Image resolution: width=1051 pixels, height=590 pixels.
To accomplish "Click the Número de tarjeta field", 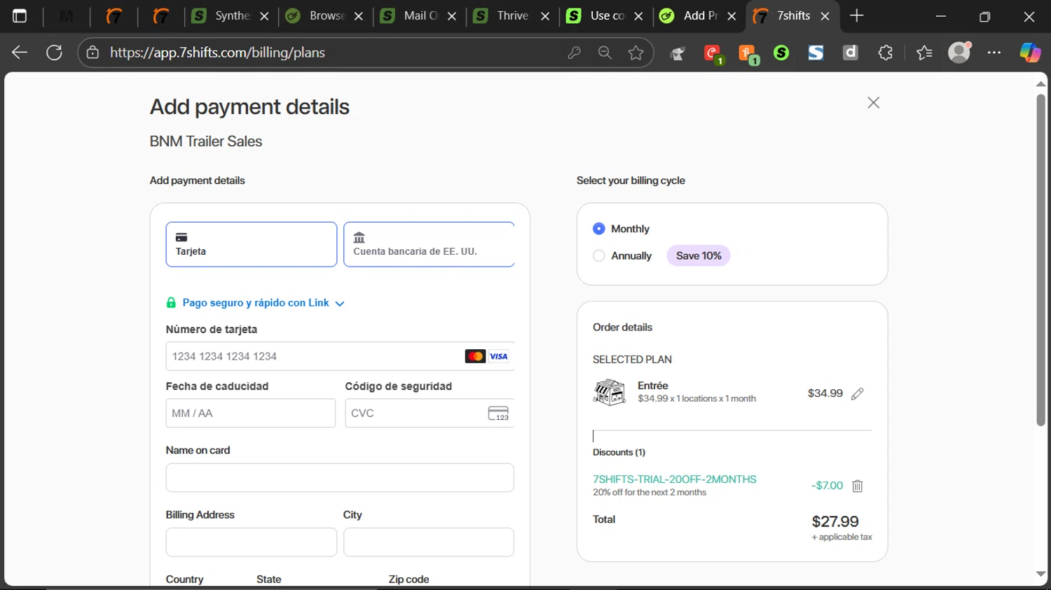I will (340, 356).
